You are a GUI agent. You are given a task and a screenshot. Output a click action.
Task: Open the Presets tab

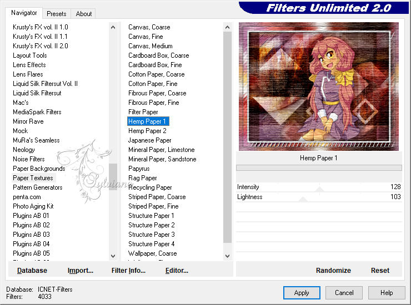click(x=56, y=14)
